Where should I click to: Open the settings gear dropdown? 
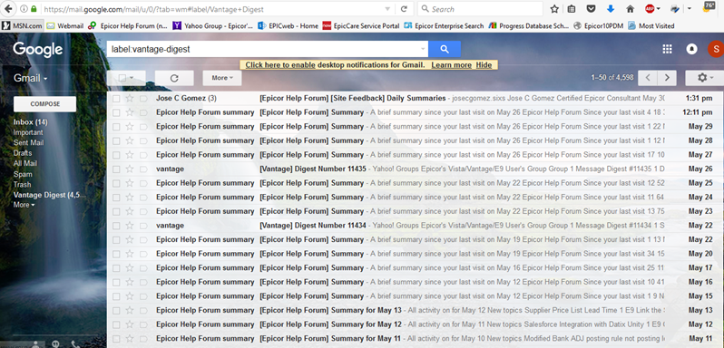(x=705, y=78)
